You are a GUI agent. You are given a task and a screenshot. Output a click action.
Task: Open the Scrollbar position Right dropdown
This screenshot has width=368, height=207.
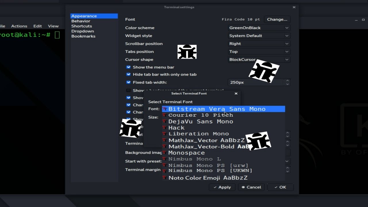tap(259, 44)
